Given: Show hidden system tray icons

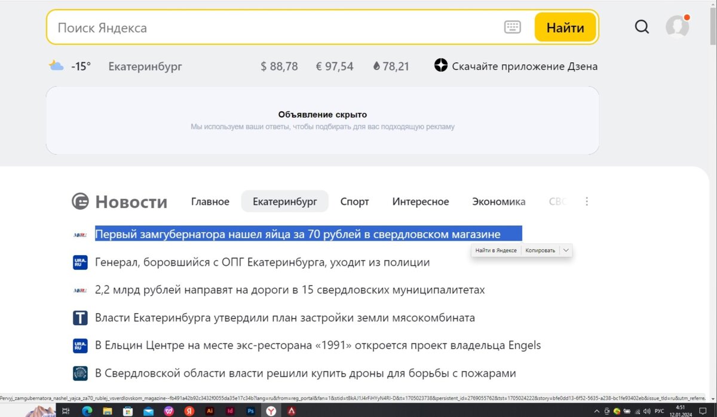Looking at the screenshot, I should pyautogui.click(x=597, y=411).
